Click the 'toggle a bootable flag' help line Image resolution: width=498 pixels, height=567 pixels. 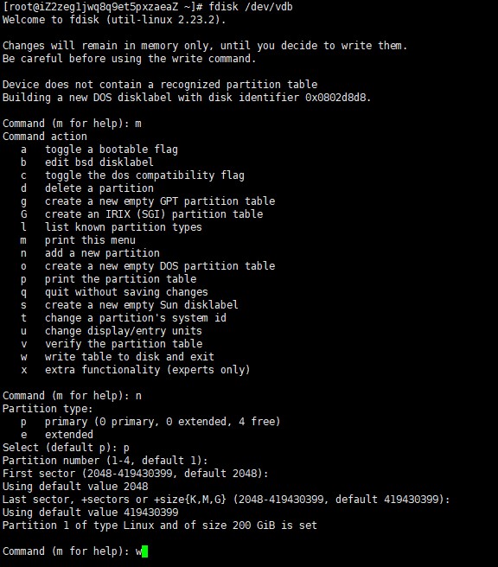[x=99, y=150]
